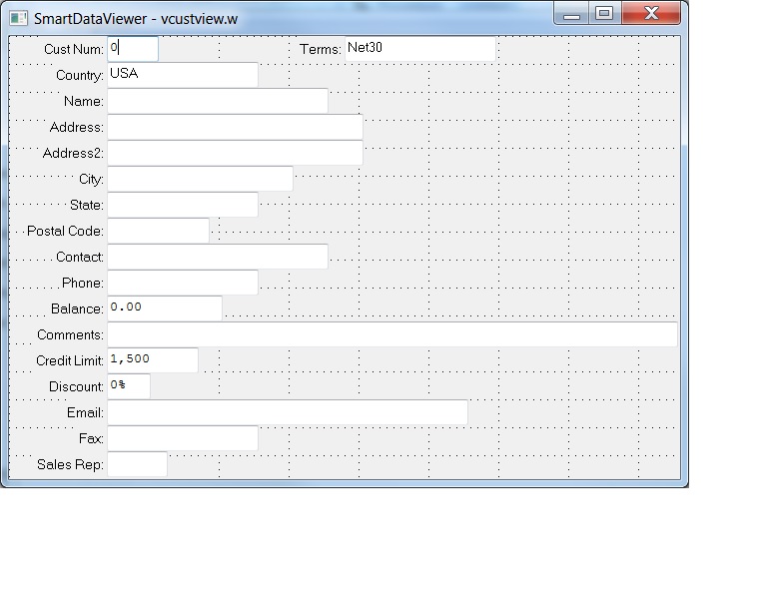Screen dimensions: 767x613
Task: Click the Discount field showing 0%
Action: [x=129, y=386]
